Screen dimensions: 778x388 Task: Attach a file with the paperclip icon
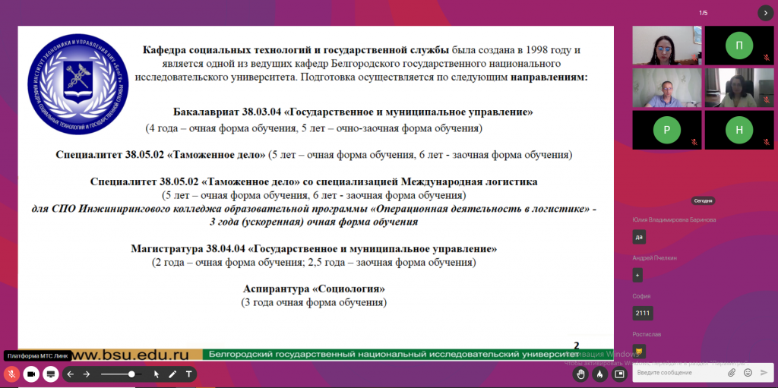tap(732, 372)
